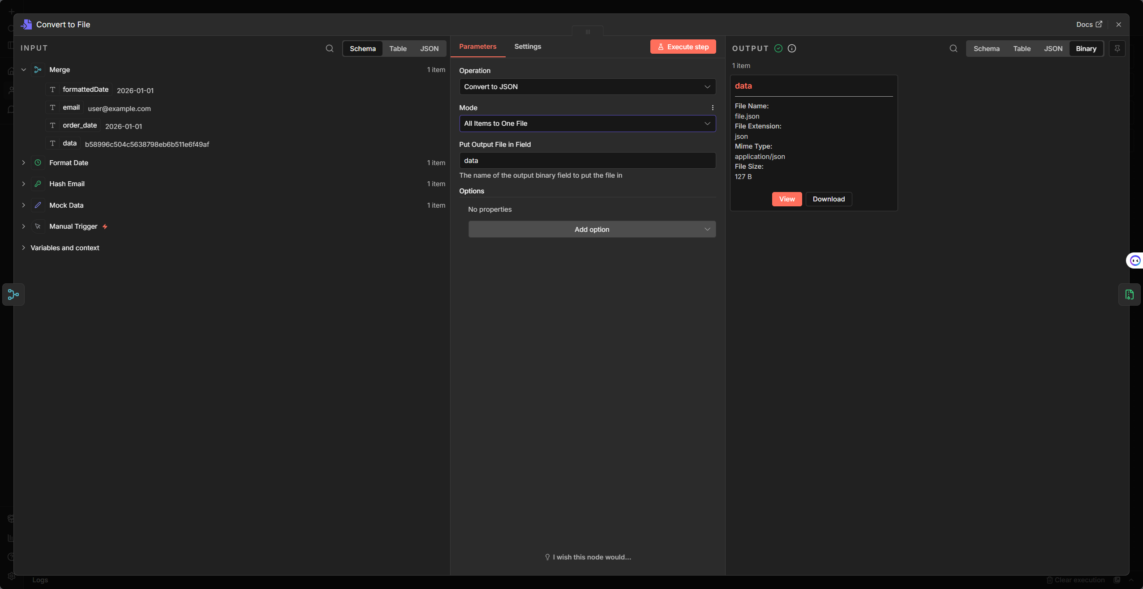The image size is (1143, 589).
Task: Click the Put Output File in Field input
Action: [587, 161]
